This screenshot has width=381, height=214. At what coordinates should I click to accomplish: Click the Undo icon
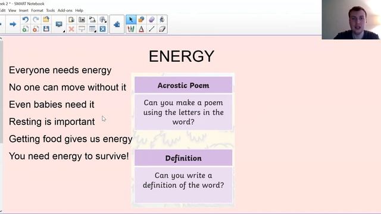pos(25,20)
